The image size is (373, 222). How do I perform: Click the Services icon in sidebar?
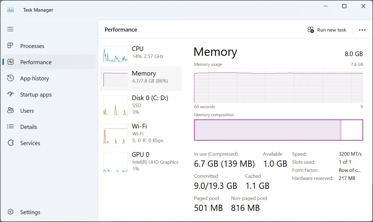click(x=10, y=143)
